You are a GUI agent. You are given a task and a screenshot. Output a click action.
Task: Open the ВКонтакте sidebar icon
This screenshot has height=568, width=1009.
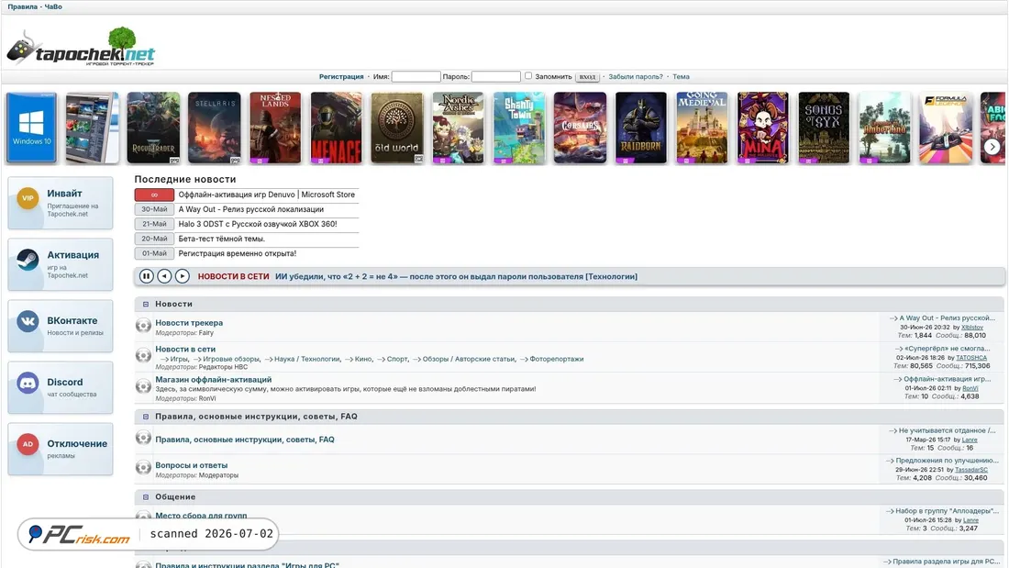[28, 321]
